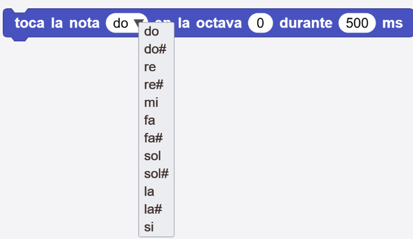Click the octave value field showing 0
The image size is (413, 239).
pyautogui.click(x=260, y=23)
